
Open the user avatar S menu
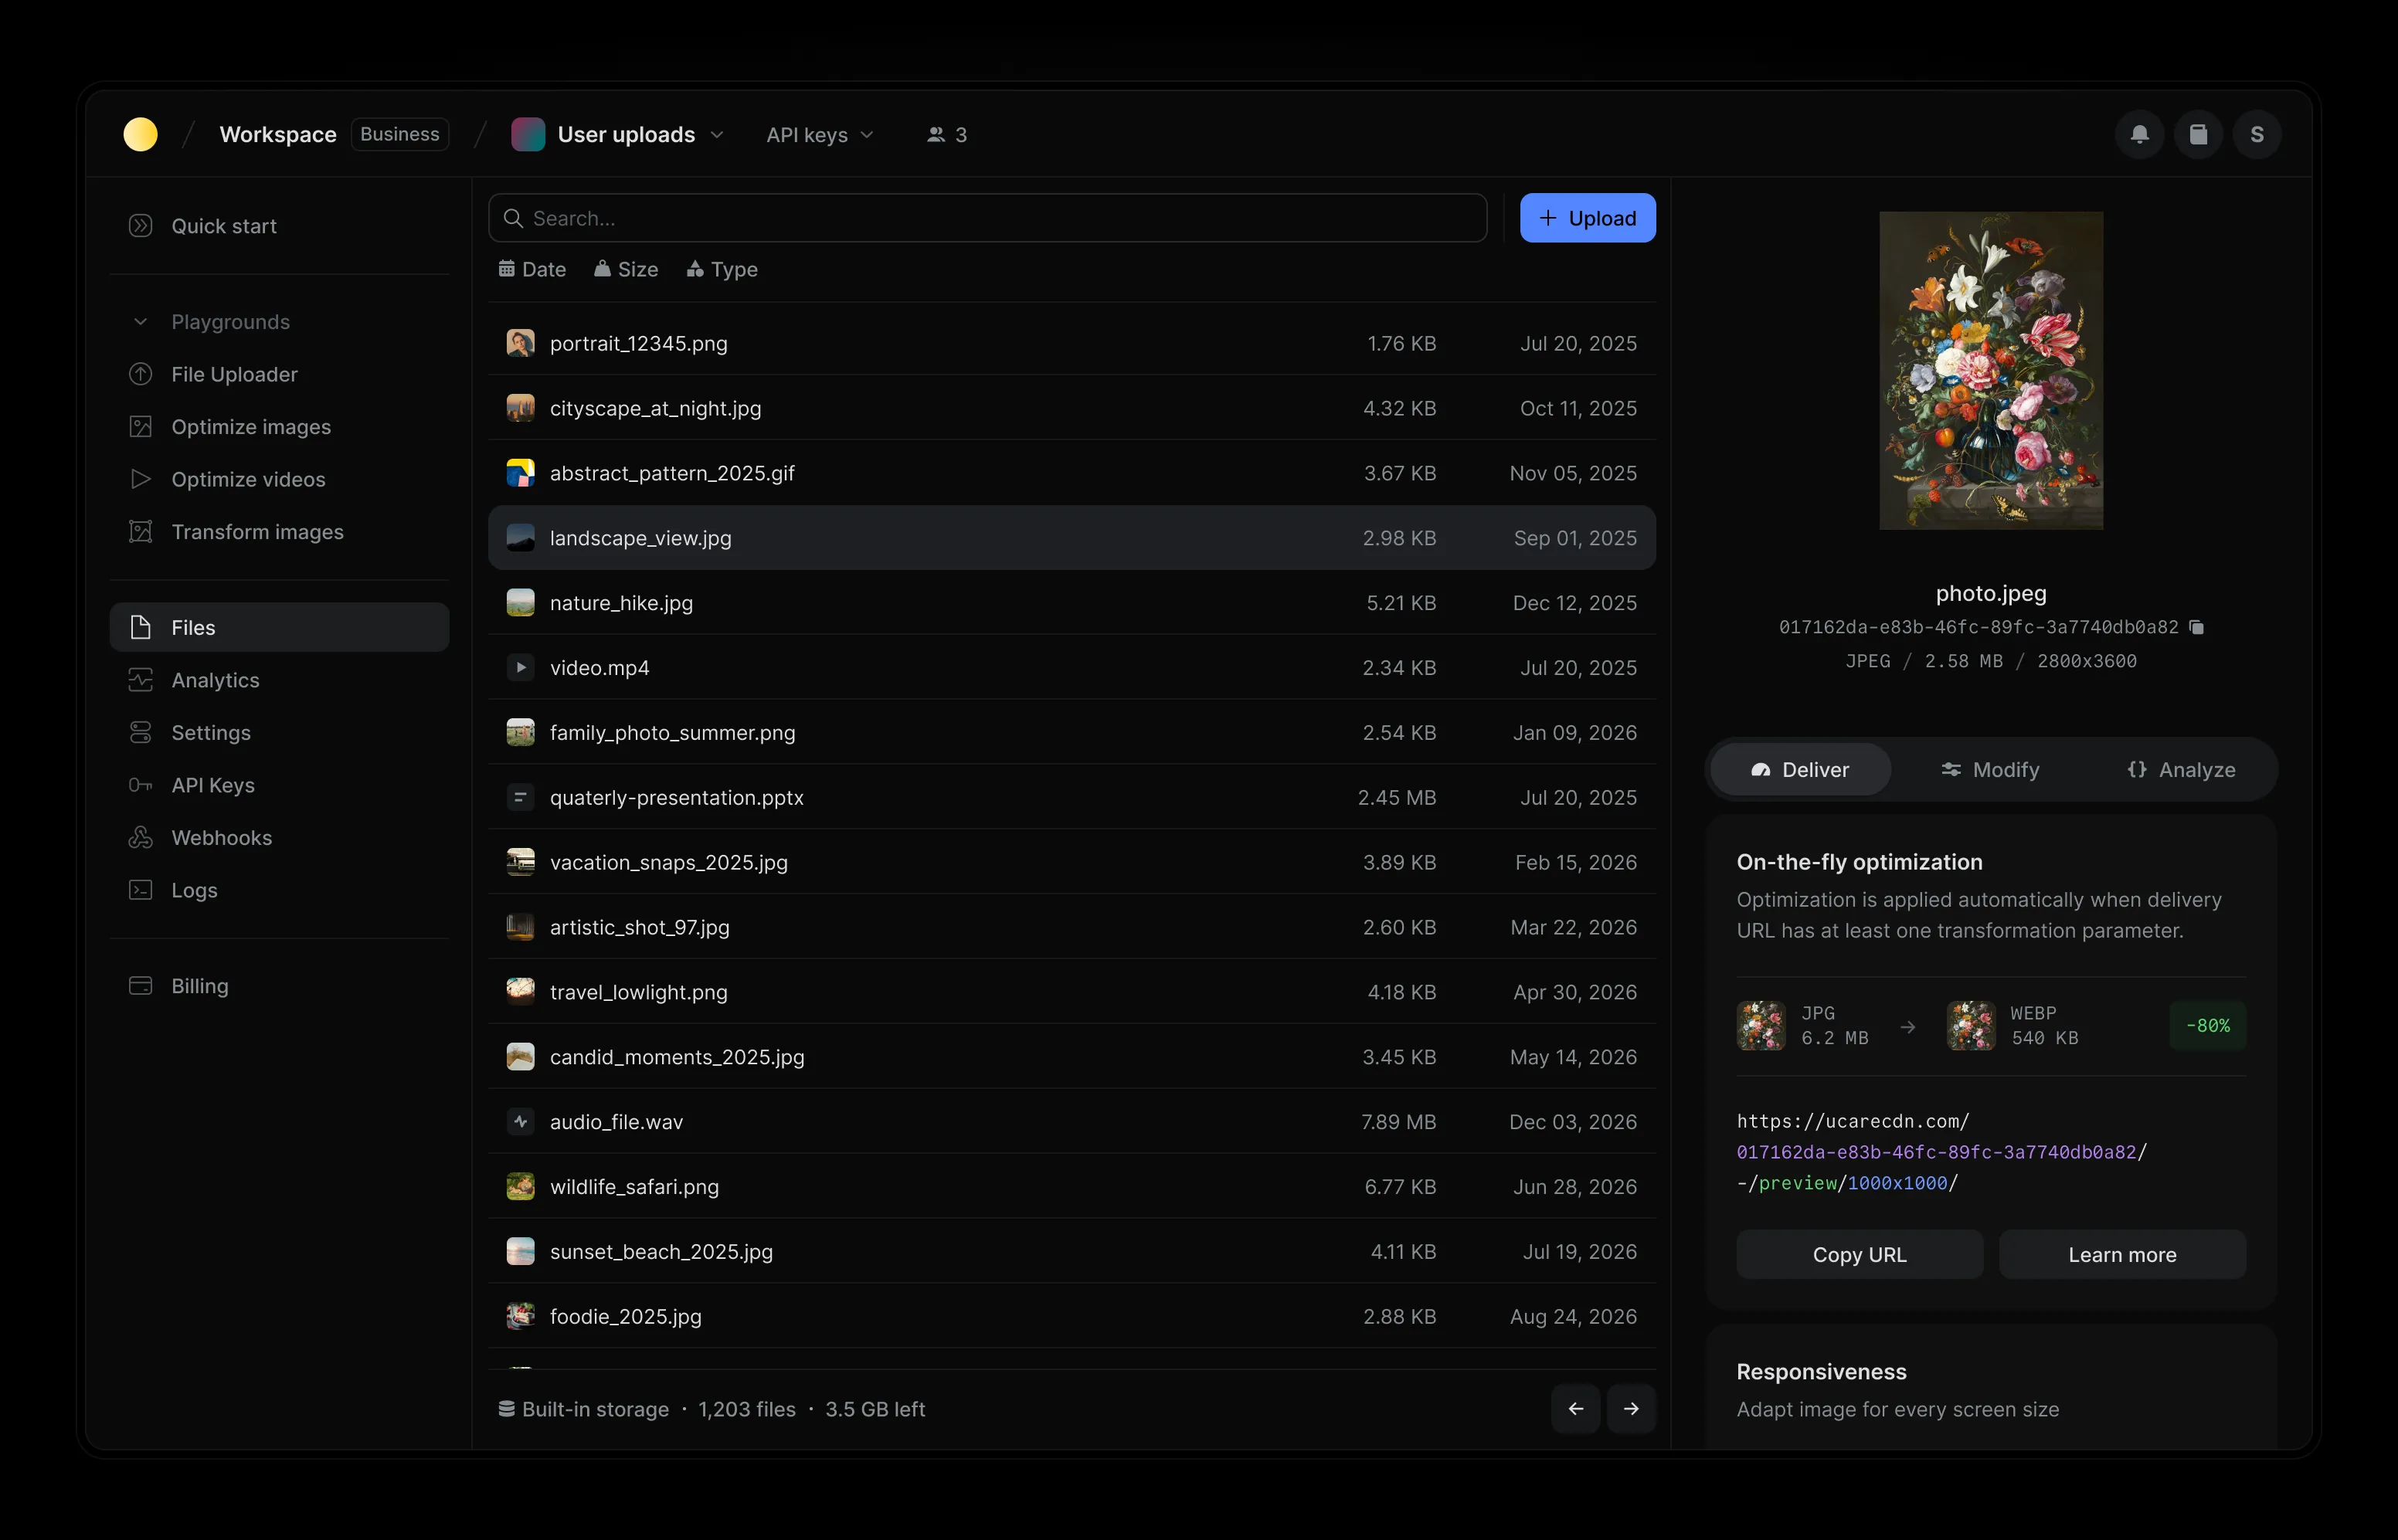point(2256,134)
